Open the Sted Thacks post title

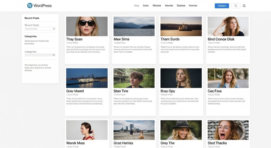(x=217, y=143)
